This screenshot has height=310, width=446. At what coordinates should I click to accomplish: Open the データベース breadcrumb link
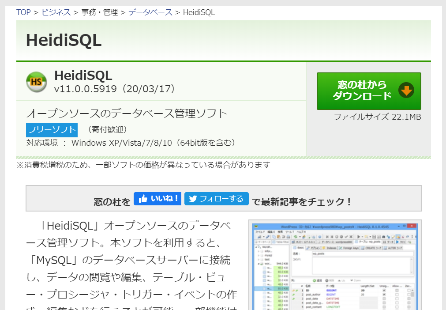click(150, 12)
